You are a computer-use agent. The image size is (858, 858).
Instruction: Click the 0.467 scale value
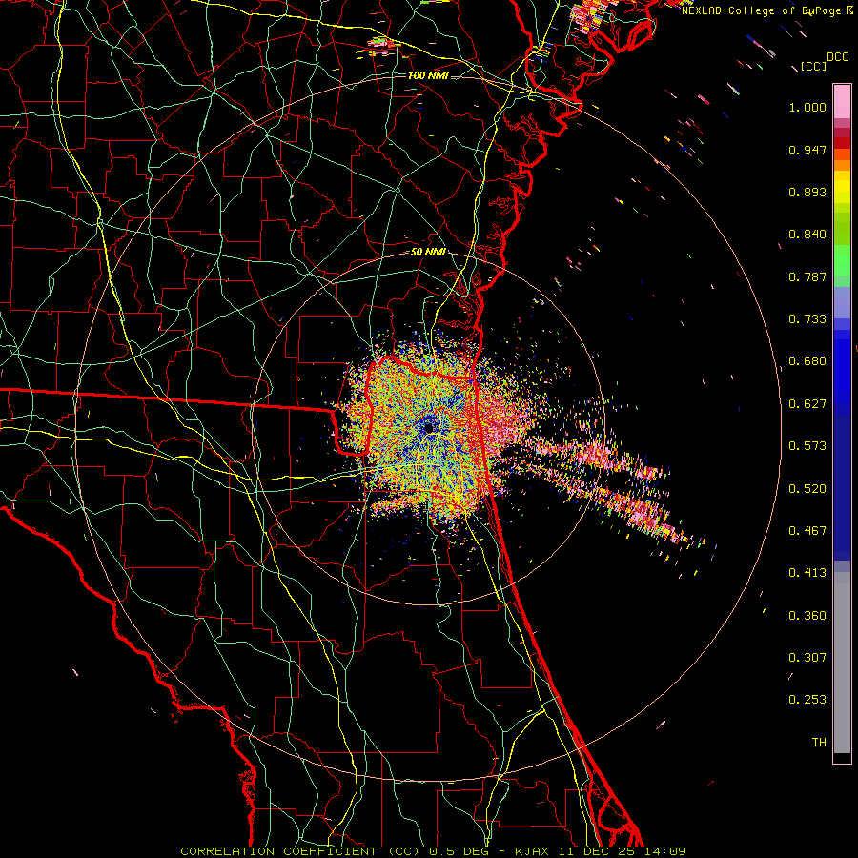click(807, 531)
